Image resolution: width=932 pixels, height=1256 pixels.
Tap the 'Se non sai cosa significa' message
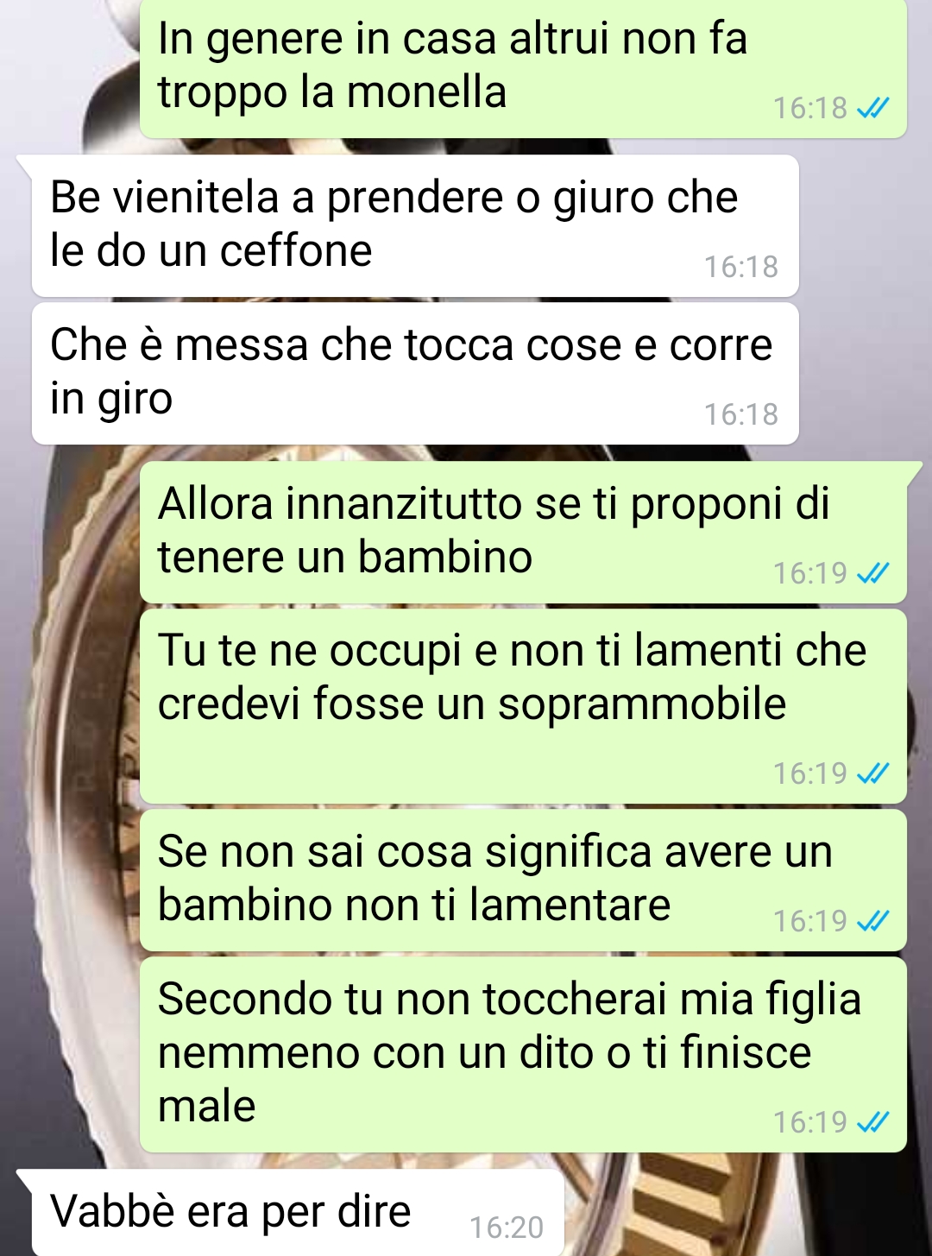click(x=523, y=880)
